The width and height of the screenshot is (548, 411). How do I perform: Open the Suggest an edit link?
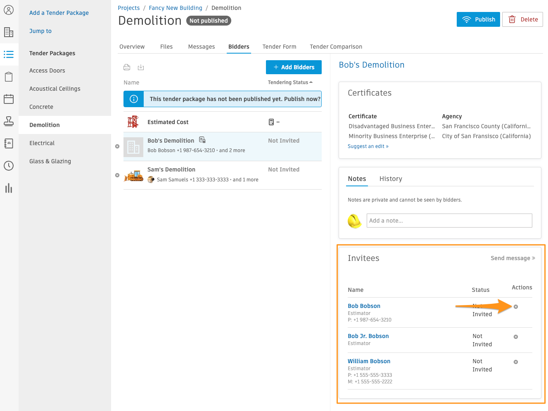tap(368, 146)
